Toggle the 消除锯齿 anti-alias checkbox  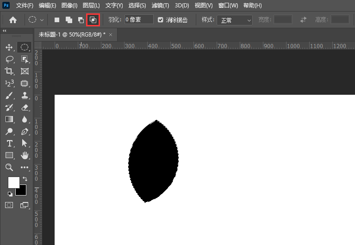point(161,20)
